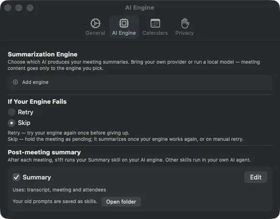Click the Summary skill label
Viewport: 280px width, 219px height.
click(37, 177)
